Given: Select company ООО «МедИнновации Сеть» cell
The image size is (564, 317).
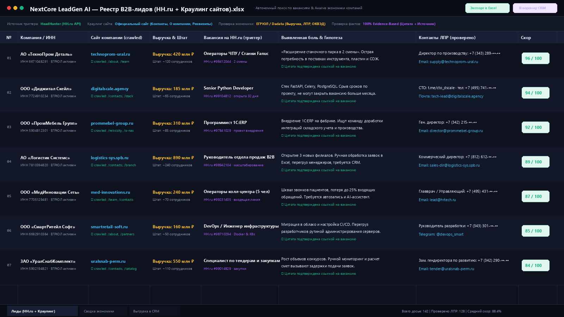Looking at the screenshot, I should 50,192.
